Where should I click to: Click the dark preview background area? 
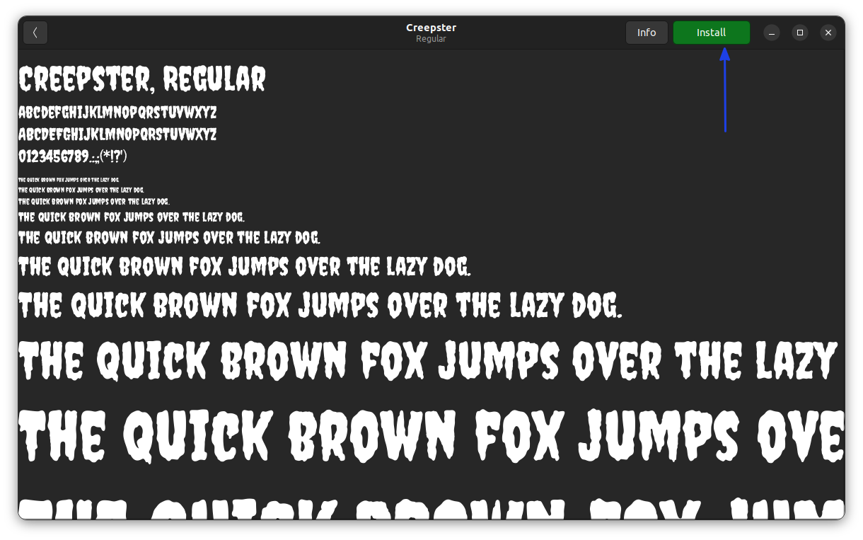[x=637, y=177]
